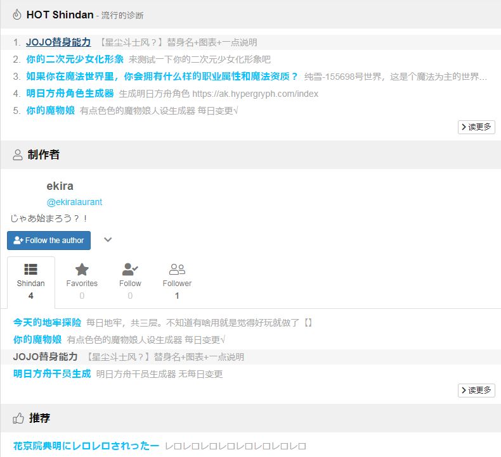Open 读更多 under the author's shindan list
The width and height of the screenshot is (501, 457).
[x=476, y=391]
